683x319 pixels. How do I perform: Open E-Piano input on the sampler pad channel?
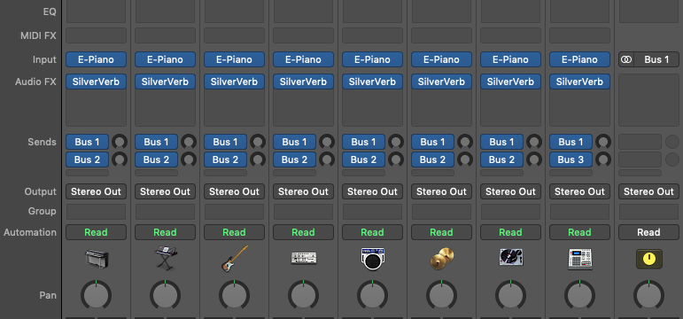click(579, 59)
